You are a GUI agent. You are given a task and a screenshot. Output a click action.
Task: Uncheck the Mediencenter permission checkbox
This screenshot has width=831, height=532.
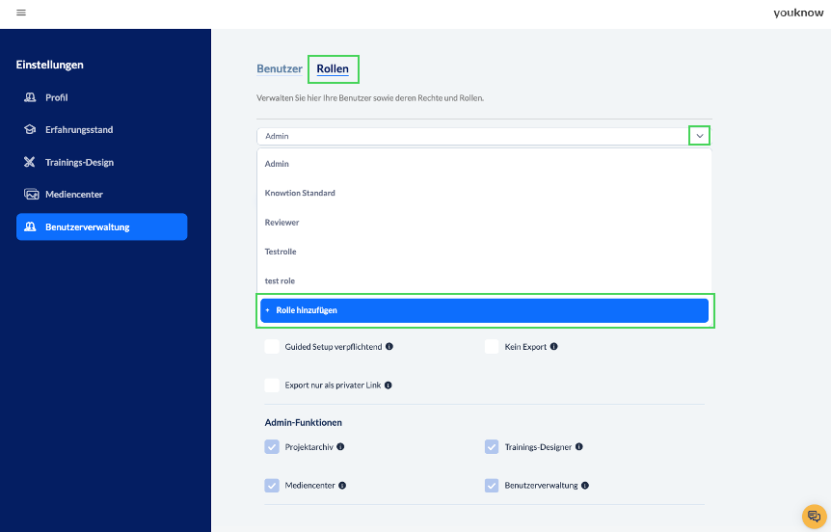(x=272, y=486)
